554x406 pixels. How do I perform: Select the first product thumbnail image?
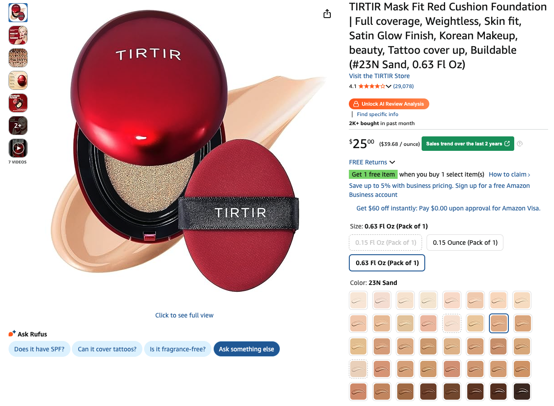pos(18,13)
